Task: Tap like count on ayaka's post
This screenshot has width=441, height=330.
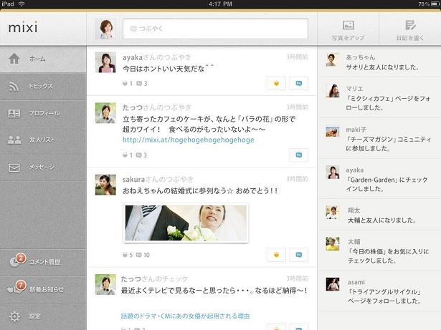Action: (128, 84)
